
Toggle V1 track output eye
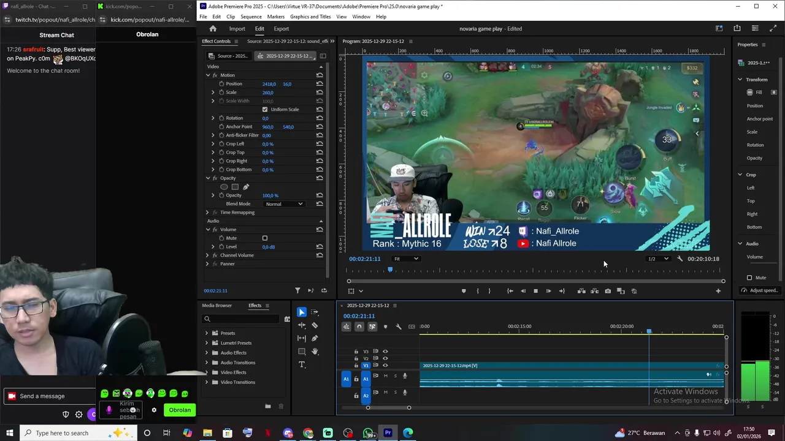[x=385, y=366]
